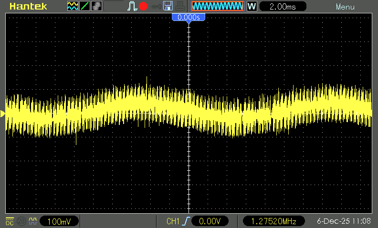Click the yellow channel ground level arrow
378x228 pixels.
[2, 114]
